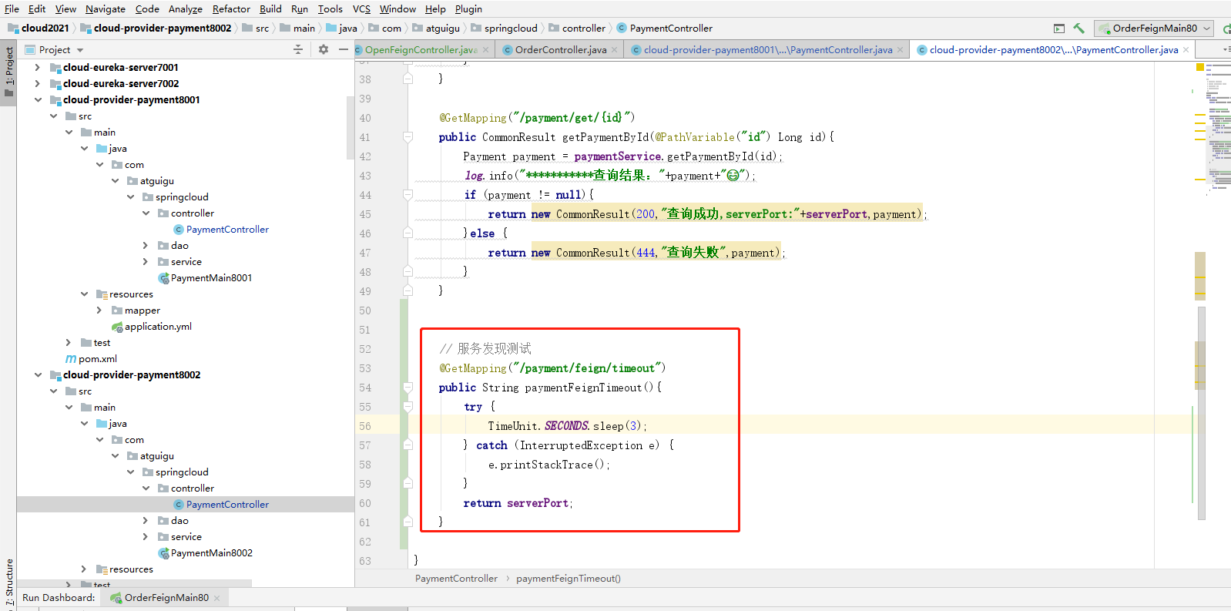Click fold toggle at line 55 gutter
This screenshot has width=1231, height=611.
pyautogui.click(x=408, y=407)
